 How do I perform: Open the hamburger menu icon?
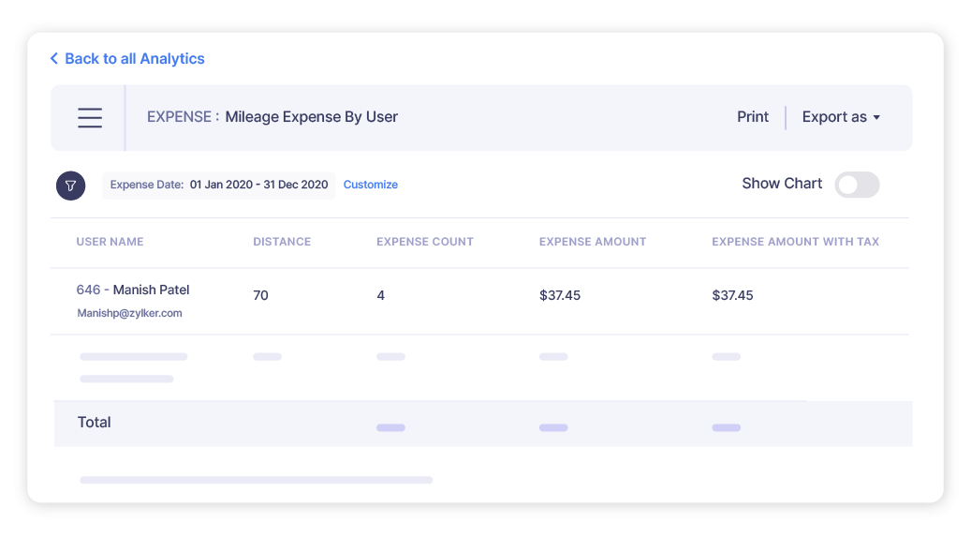[x=90, y=117]
